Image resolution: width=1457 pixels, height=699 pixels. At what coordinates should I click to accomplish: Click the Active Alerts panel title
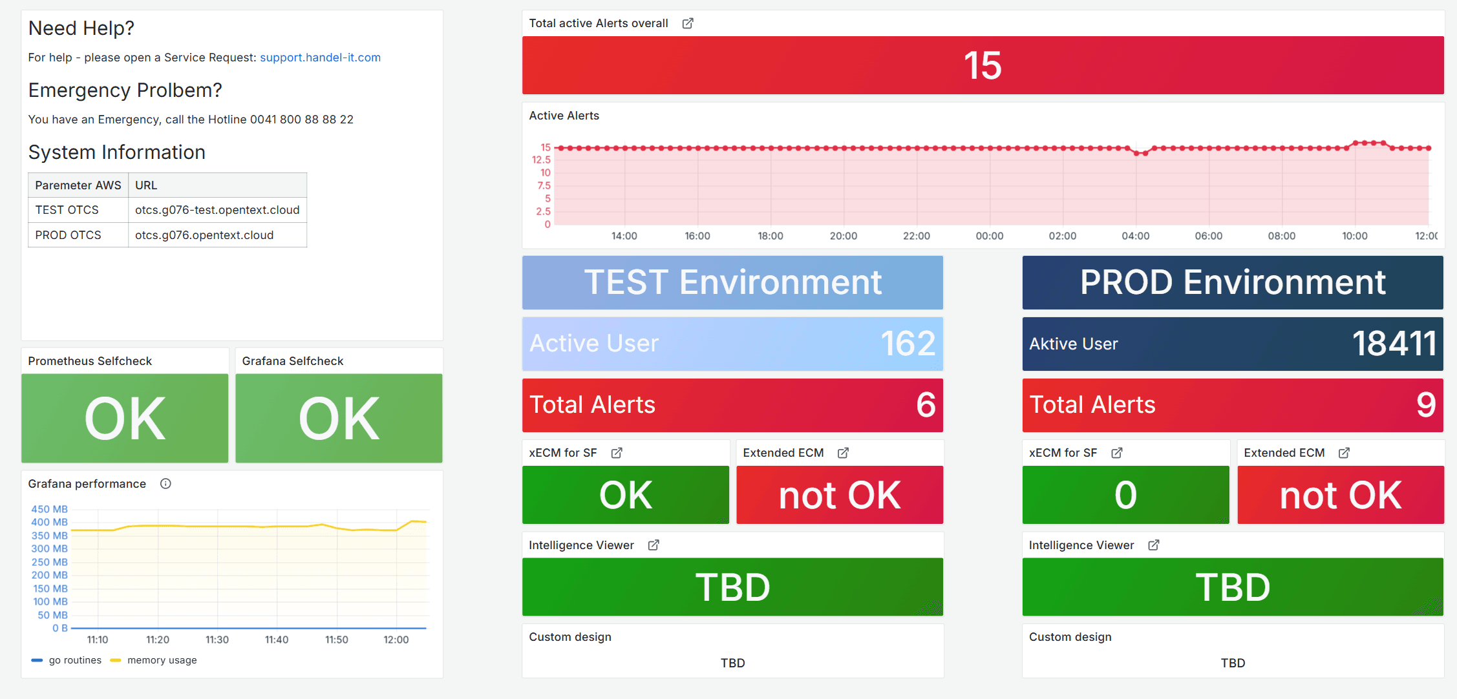564,116
